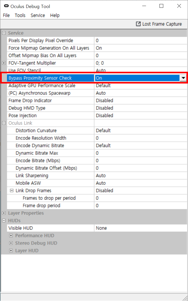188x301 pixels.
Task: Edit the Frame drop period value
Action: 140,205
